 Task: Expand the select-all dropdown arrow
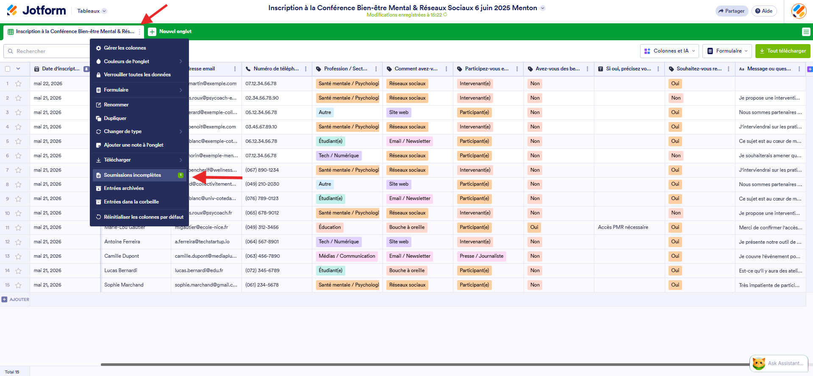tap(18, 69)
